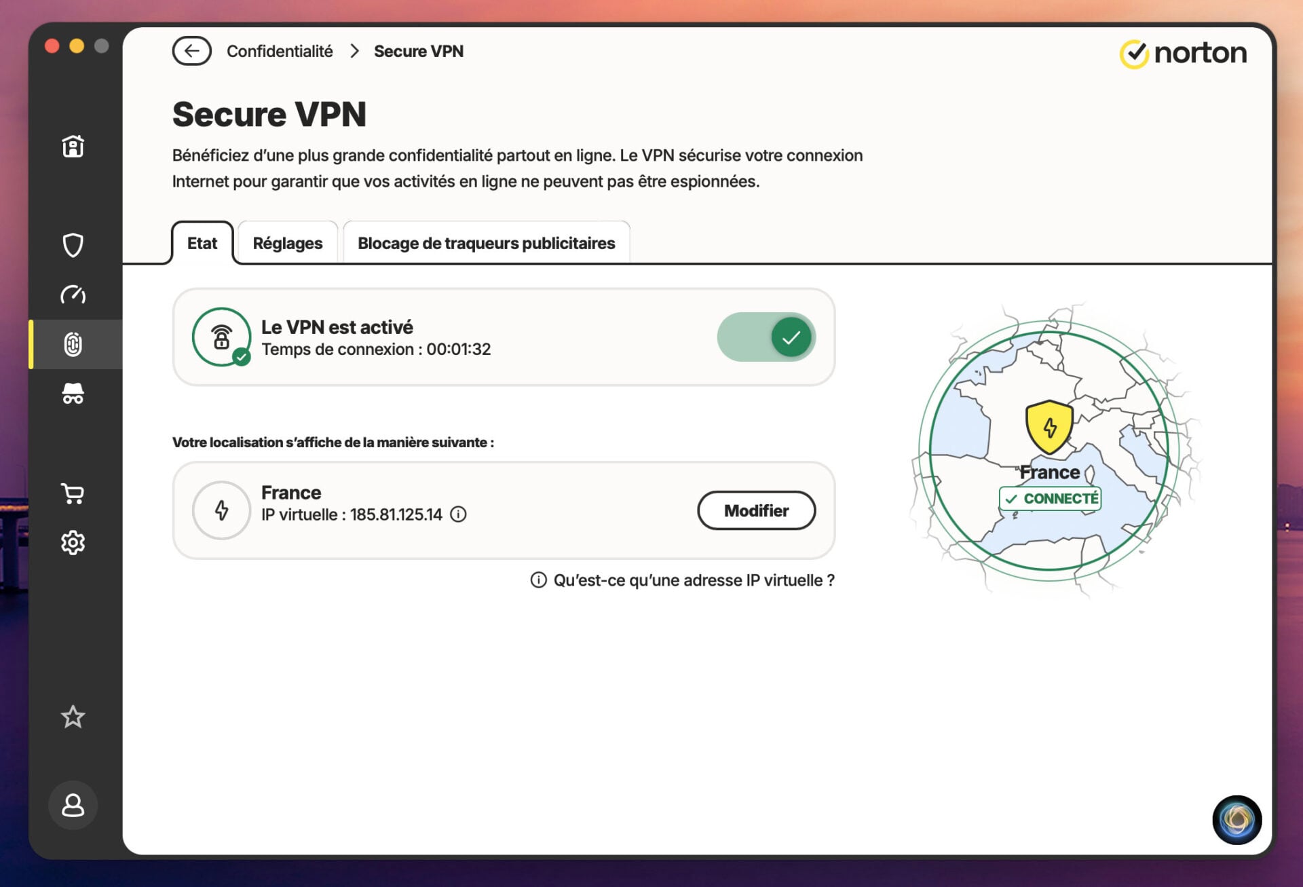
Task: Click the IP virtuelle 185.81.125.14 text
Action: [352, 514]
